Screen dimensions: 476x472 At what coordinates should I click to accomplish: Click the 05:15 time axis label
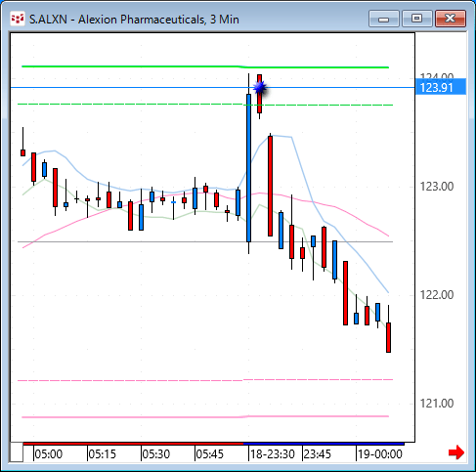coord(103,454)
